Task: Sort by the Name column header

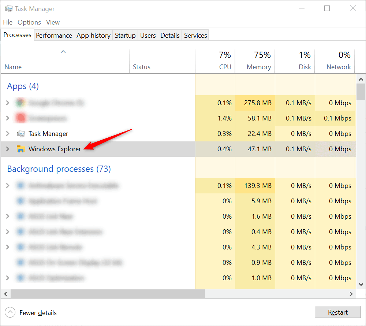Action: (x=65, y=62)
